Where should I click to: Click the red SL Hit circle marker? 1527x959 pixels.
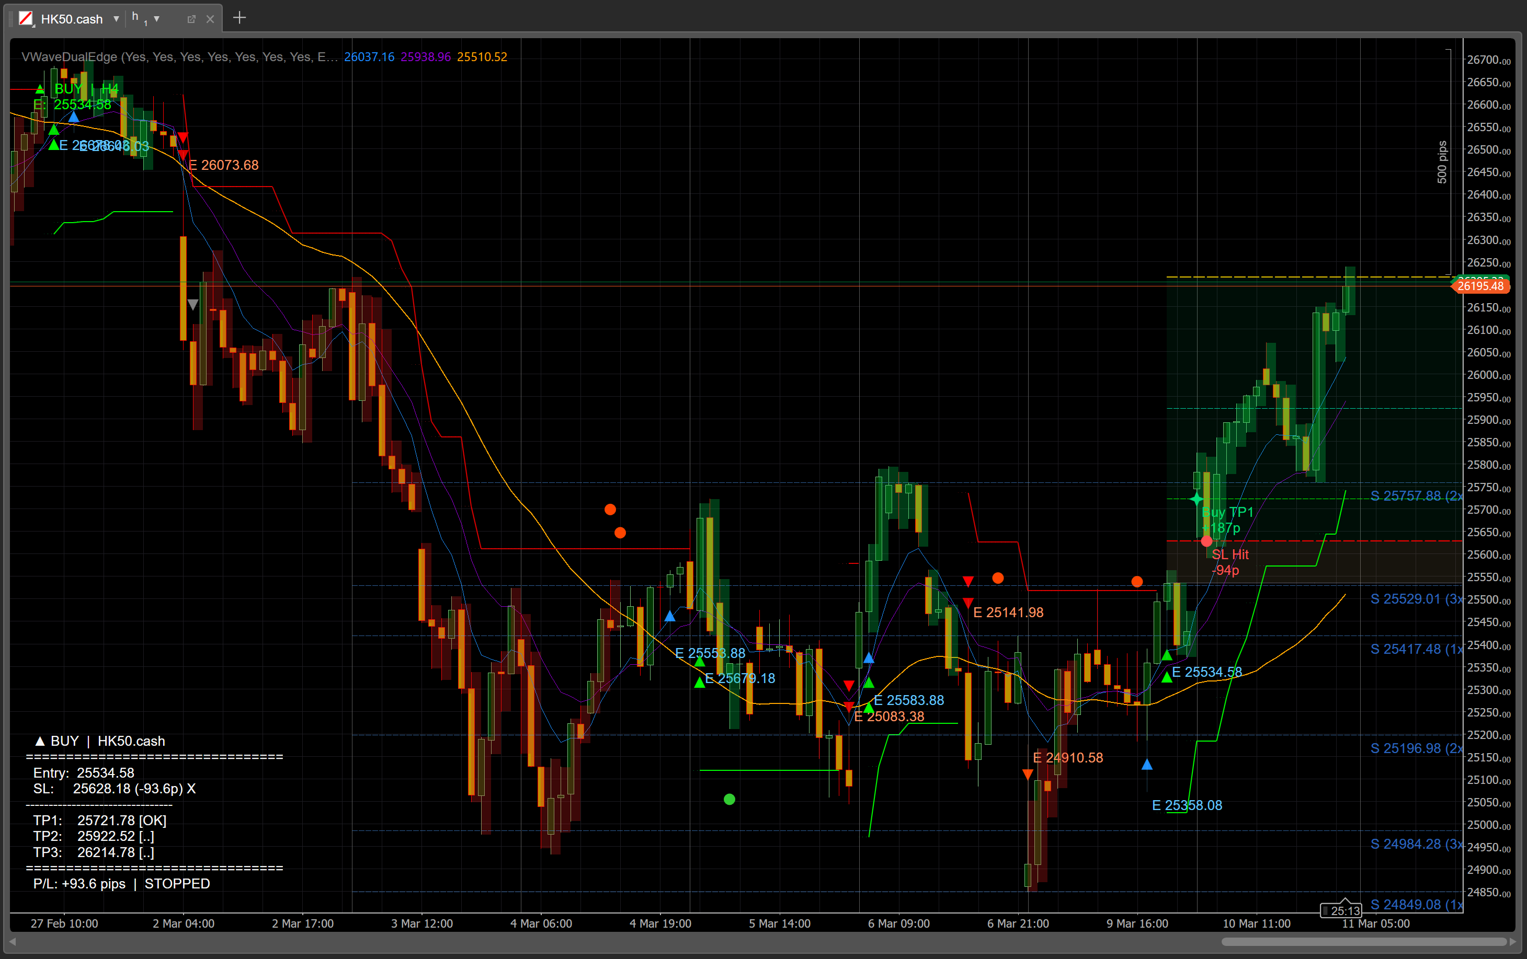point(1207,541)
